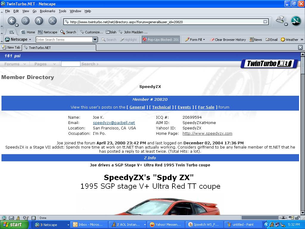Click the vertical scrollbar down arrow

303,213
